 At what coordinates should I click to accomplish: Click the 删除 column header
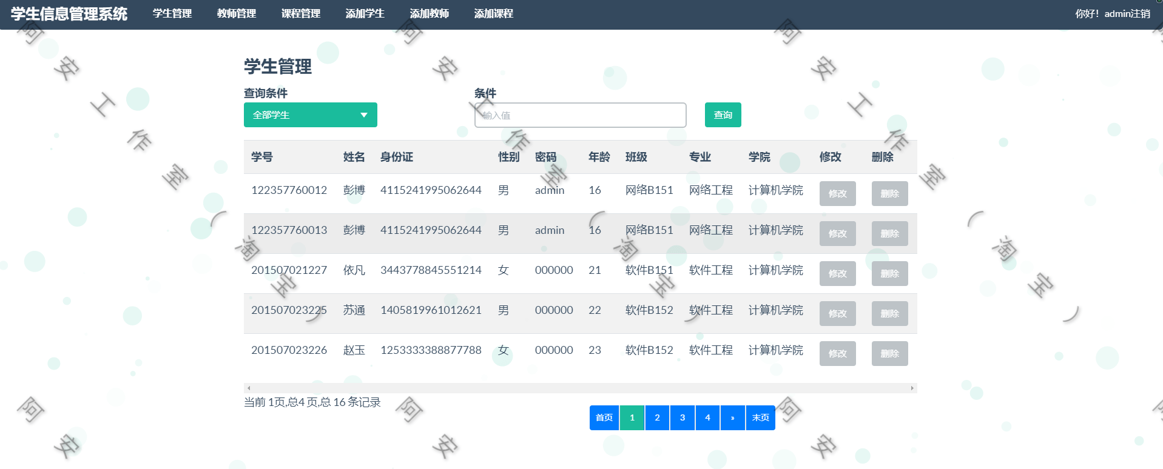click(883, 157)
